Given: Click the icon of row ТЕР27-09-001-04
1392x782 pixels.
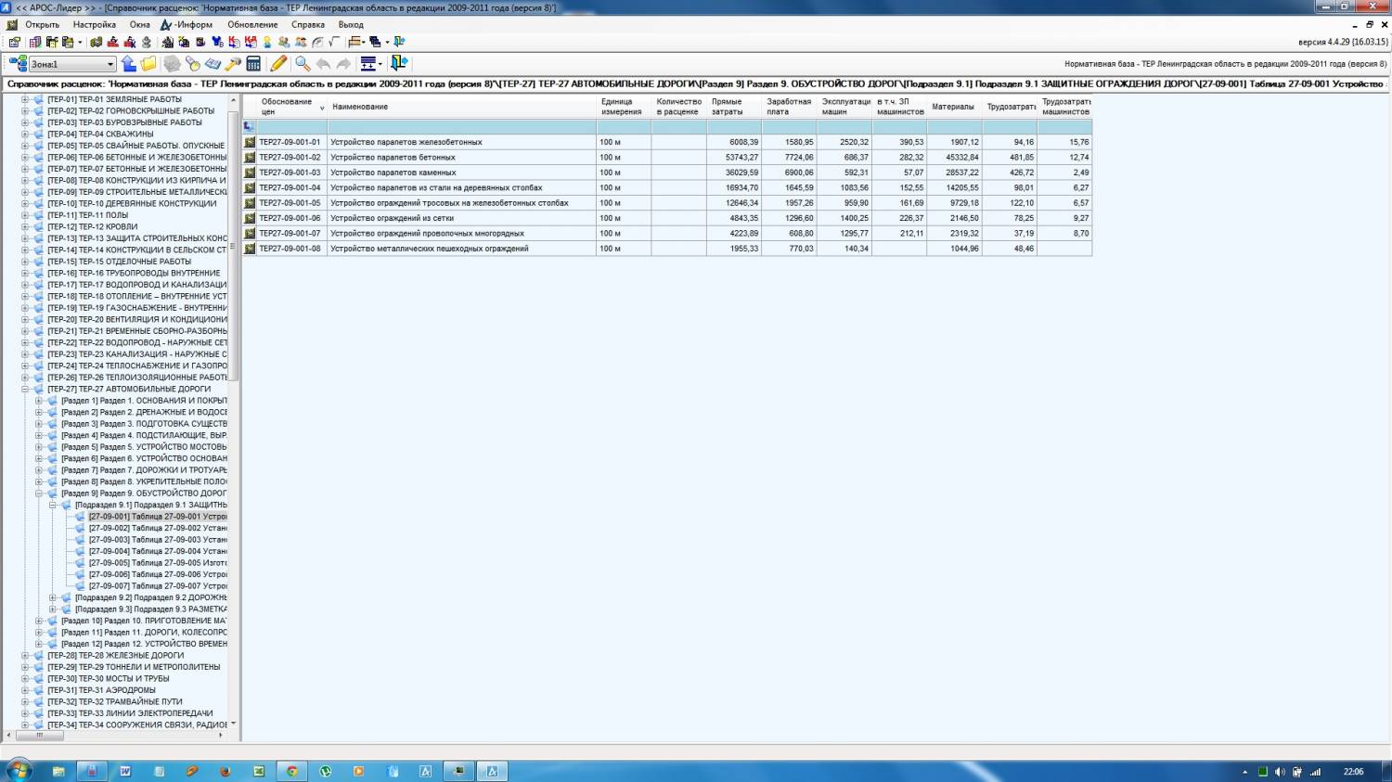Looking at the screenshot, I should click(250, 187).
